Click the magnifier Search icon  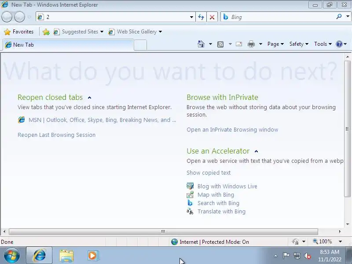pos(339,17)
